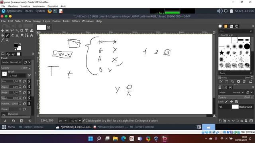Open Layers dock tab configuration menu
This screenshot has height=143, width=255.
(253, 87)
